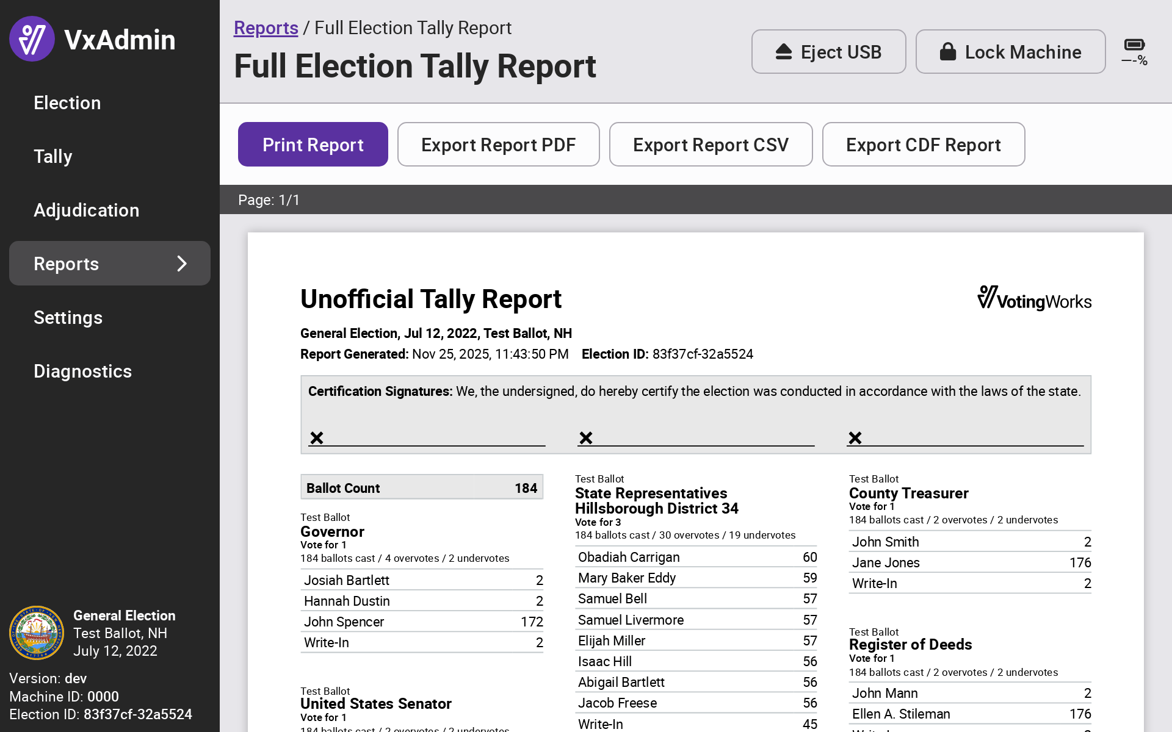Open the Election section
The height and width of the screenshot is (732, 1172).
tap(67, 102)
